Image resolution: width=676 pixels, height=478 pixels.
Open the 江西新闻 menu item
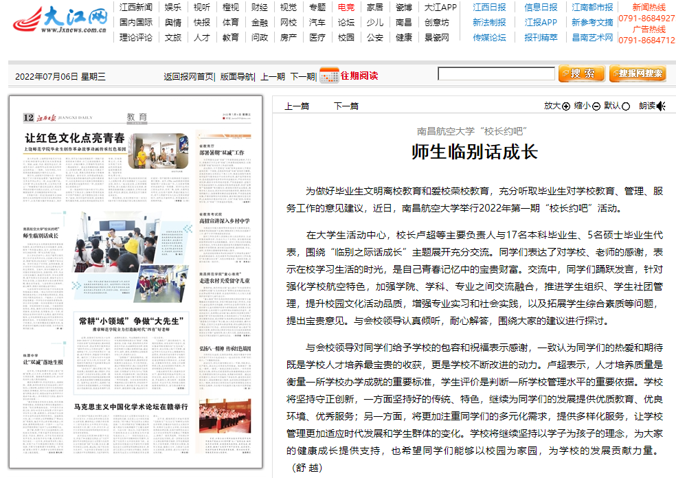point(136,8)
